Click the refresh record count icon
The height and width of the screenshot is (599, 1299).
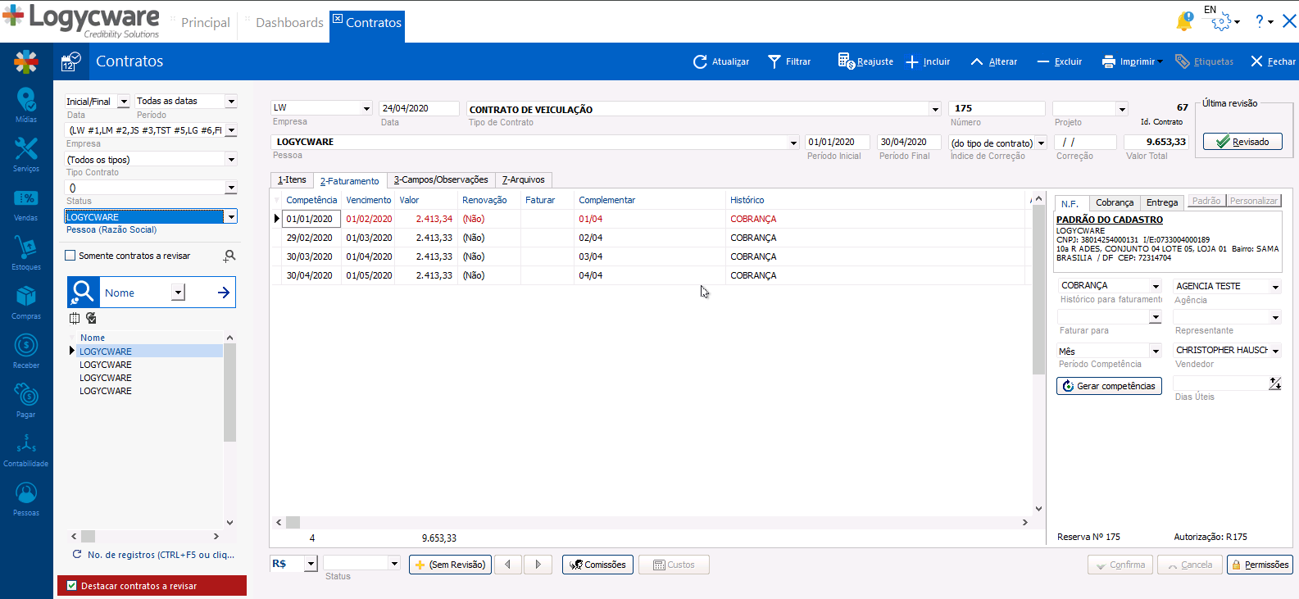click(77, 555)
